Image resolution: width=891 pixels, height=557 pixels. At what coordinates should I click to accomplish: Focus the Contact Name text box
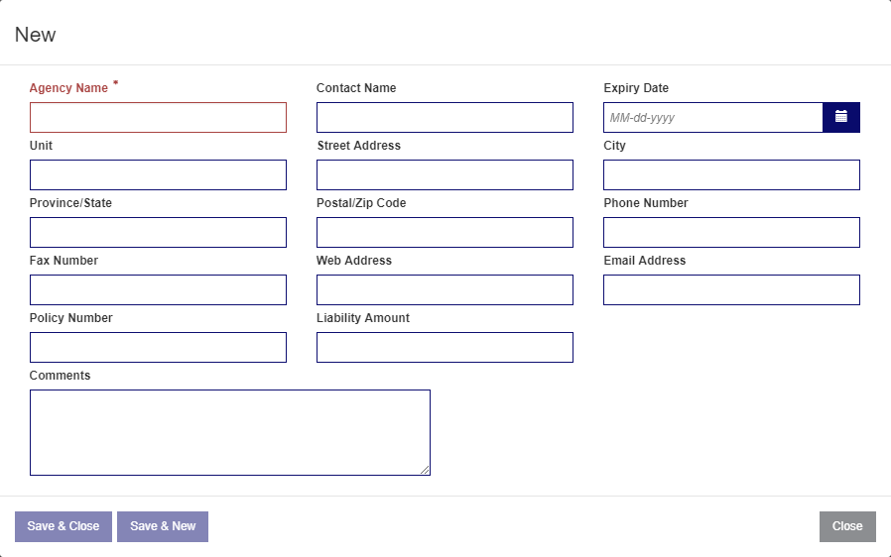point(445,118)
